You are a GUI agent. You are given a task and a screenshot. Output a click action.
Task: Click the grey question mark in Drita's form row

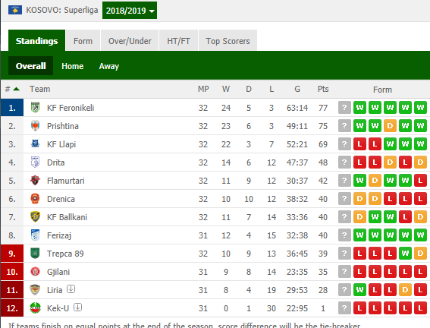[x=344, y=162]
